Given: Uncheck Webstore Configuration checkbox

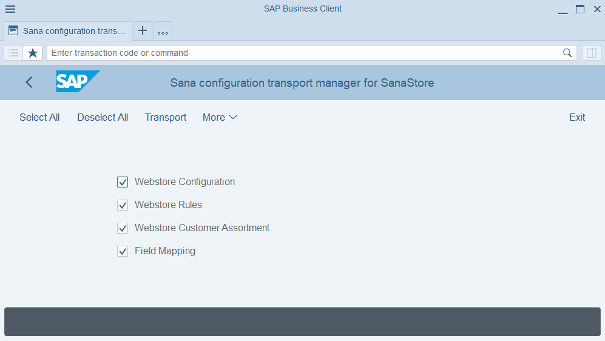Looking at the screenshot, I should pos(123,181).
